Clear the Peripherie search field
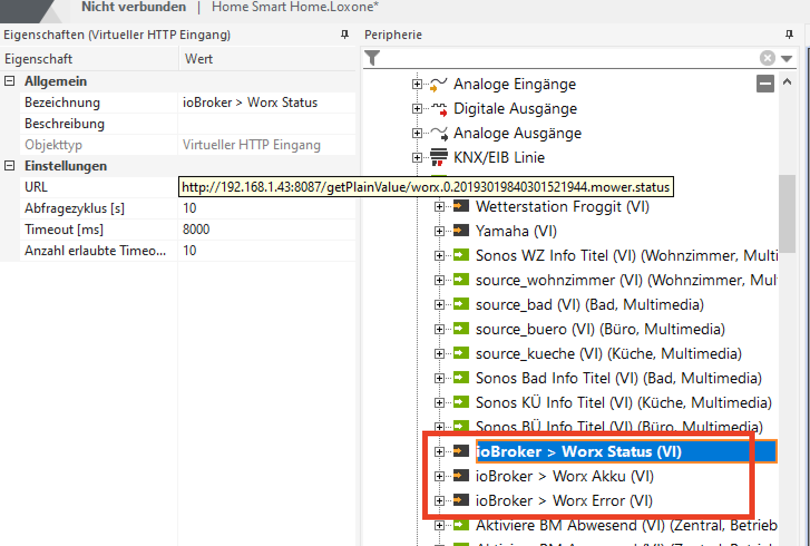 767,58
